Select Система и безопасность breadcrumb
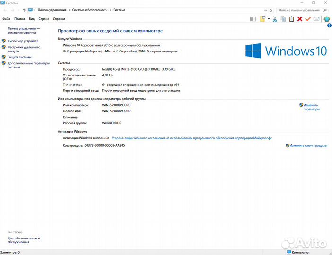 coord(90,10)
